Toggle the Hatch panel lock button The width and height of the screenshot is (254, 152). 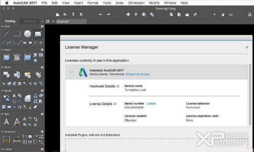click(42, 50)
